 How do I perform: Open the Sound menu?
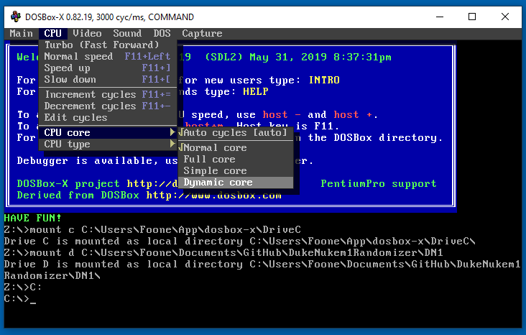pos(127,33)
